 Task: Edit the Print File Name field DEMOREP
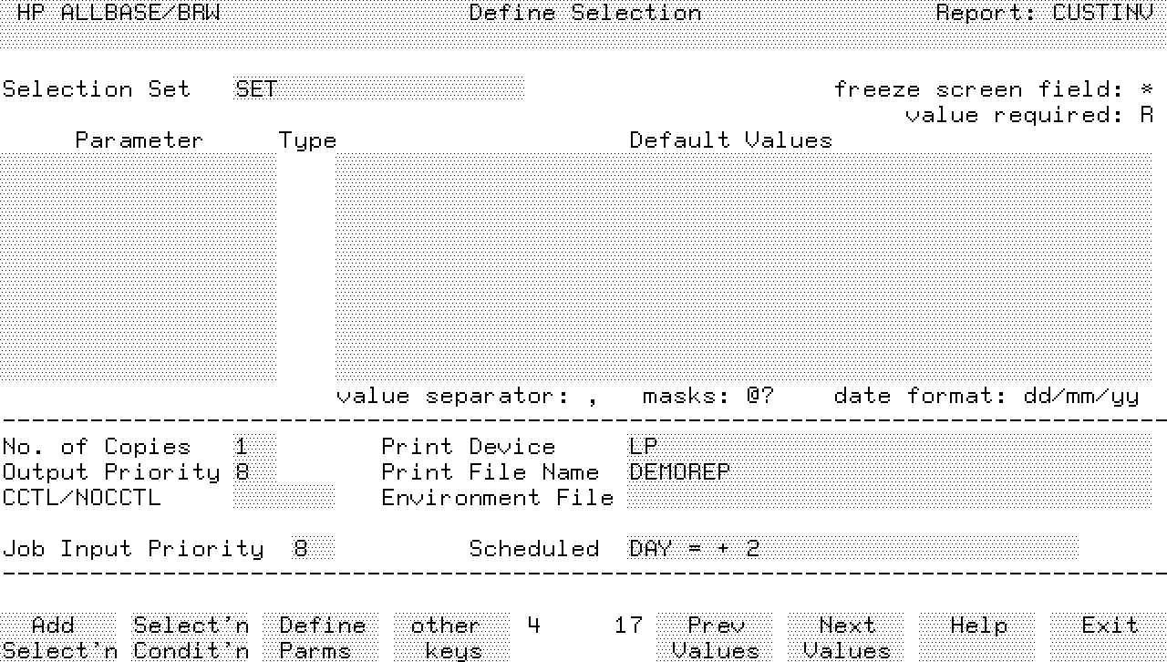889,472
